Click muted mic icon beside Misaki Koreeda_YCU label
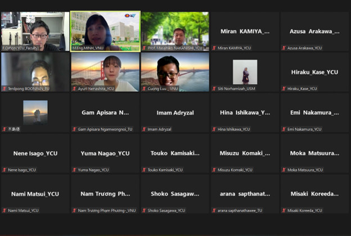The image size is (351, 236). click(x=284, y=211)
